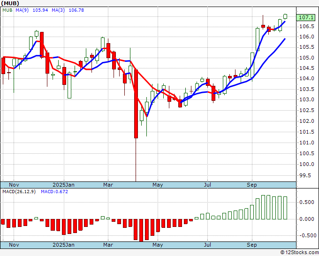Screen dimensions: 319x256
Task: Click the 101.0 price axis label
Action: click(307, 143)
